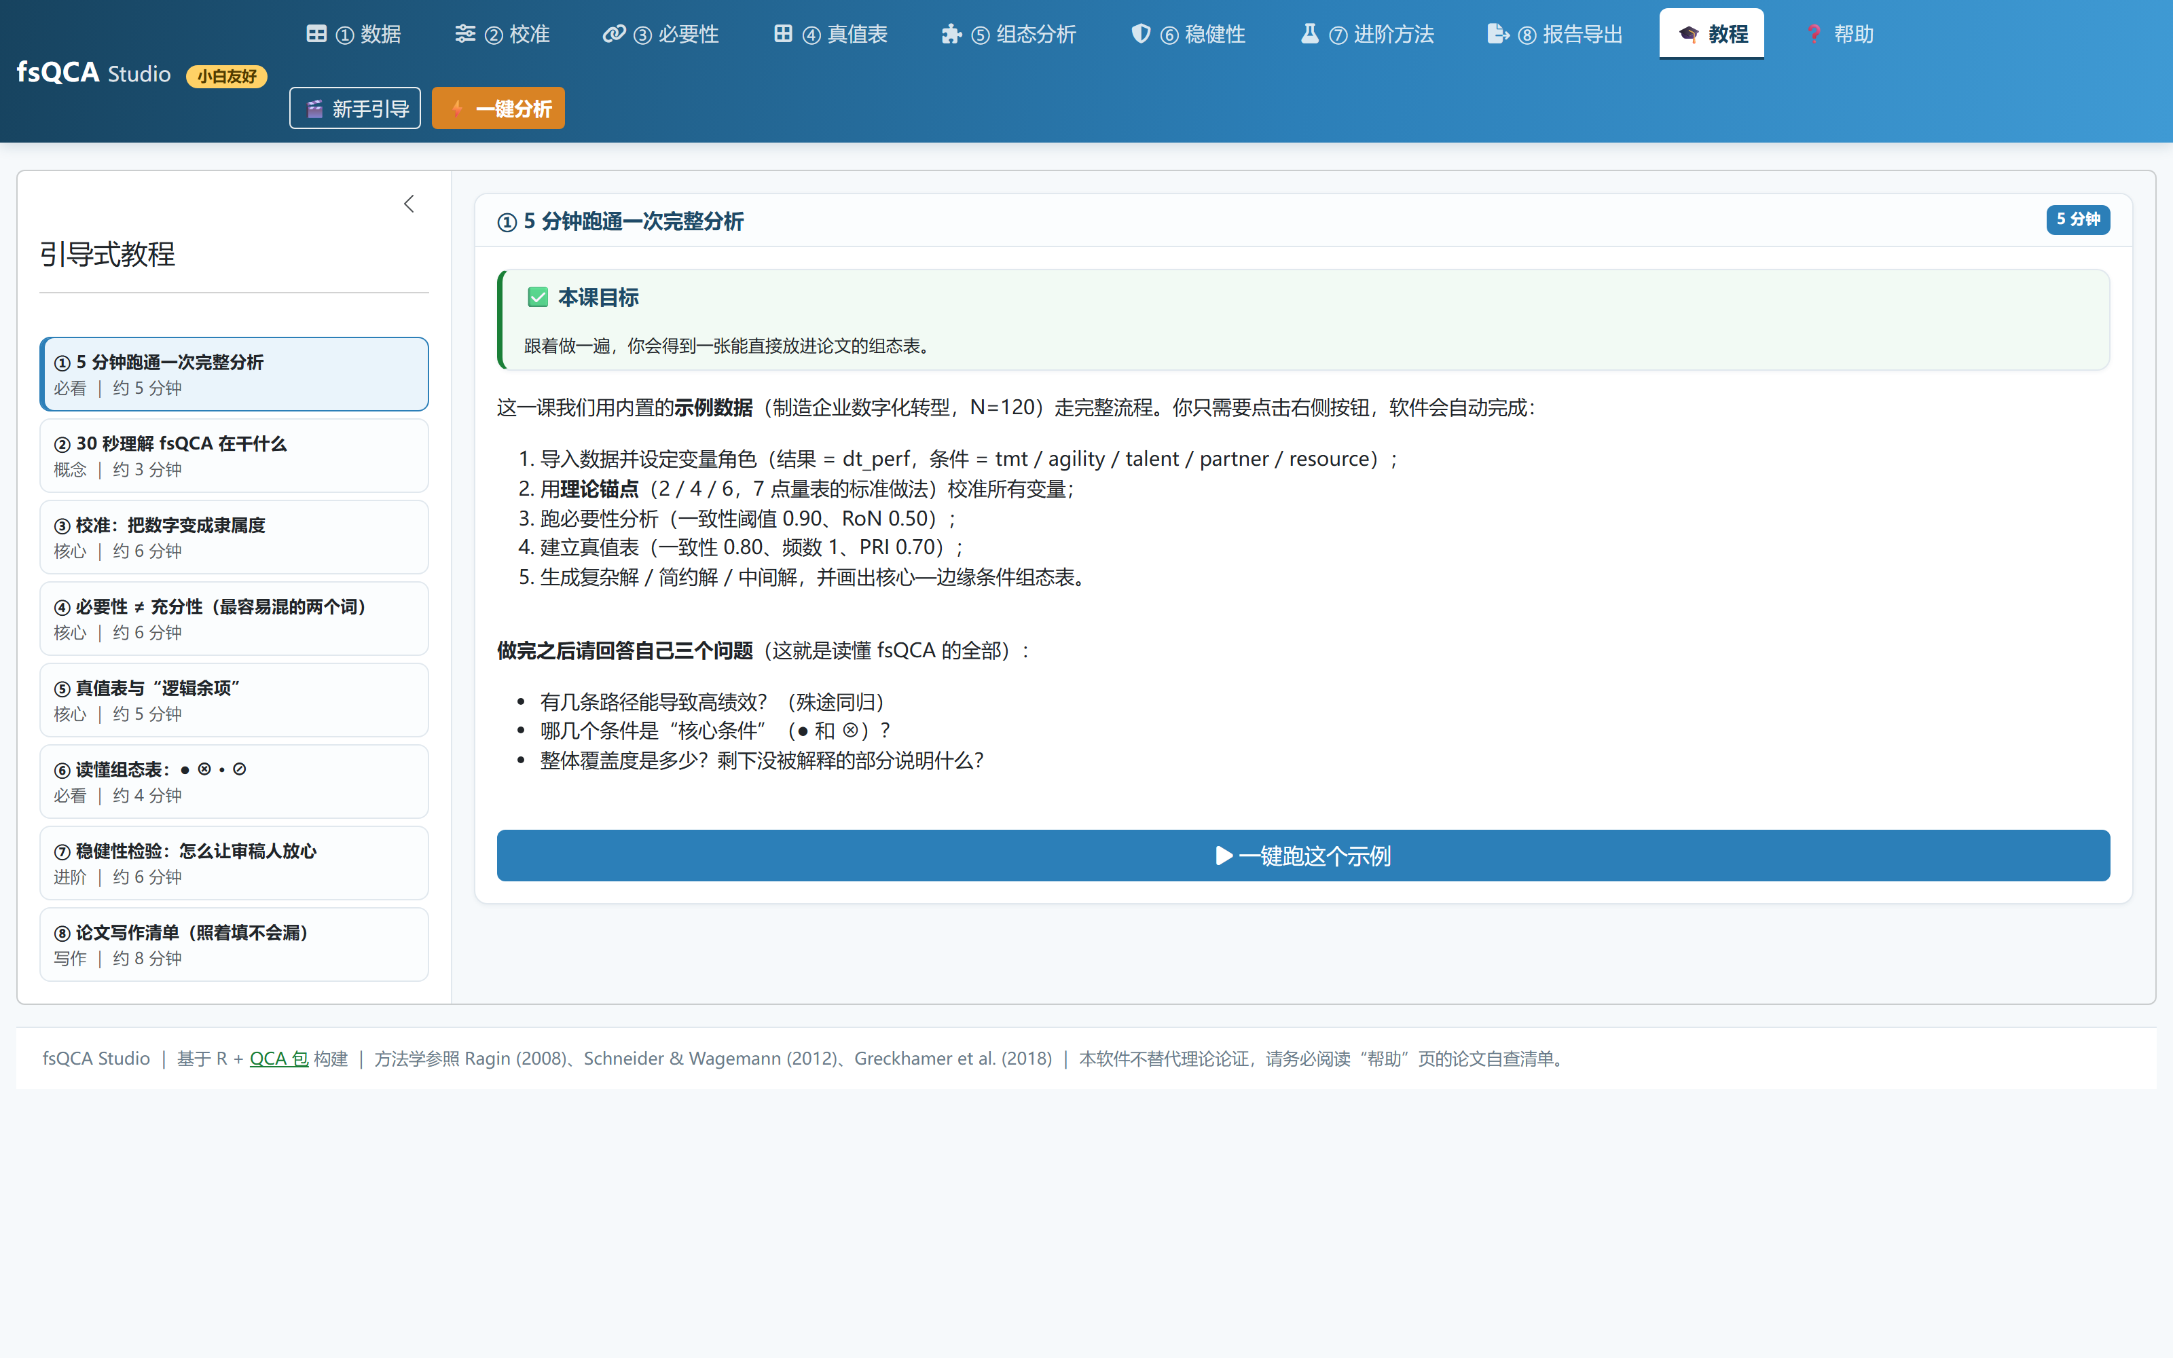The width and height of the screenshot is (2173, 1358).
Task: Click the 5 分钟 duration badge
Action: (x=2078, y=220)
